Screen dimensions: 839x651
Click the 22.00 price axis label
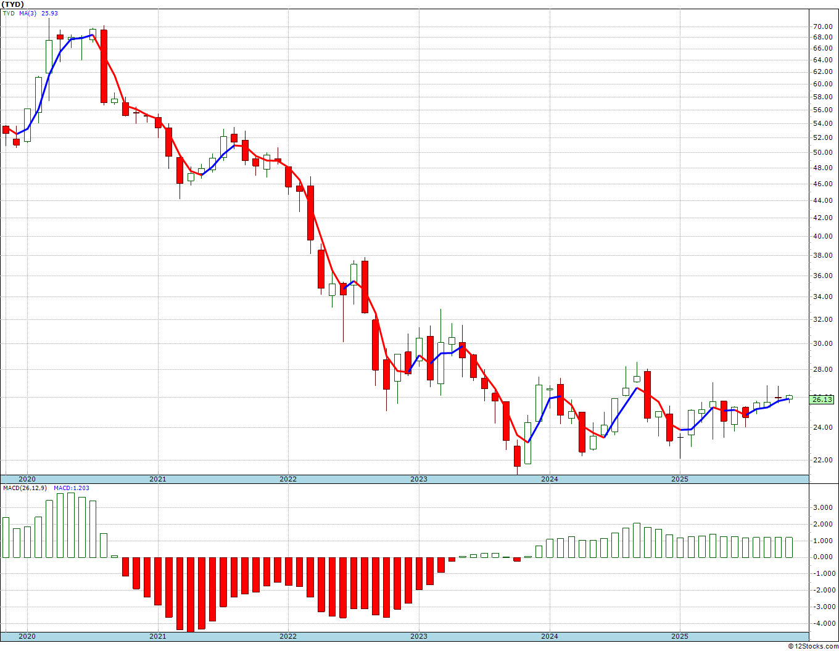pyautogui.click(x=822, y=460)
